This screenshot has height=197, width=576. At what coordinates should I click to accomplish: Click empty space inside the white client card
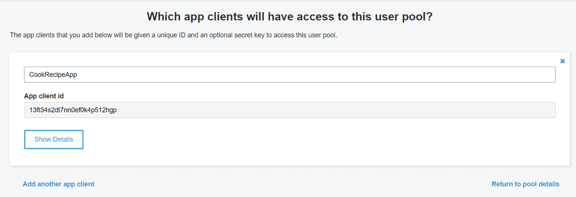pyautogui.click(x=312, y=146)
